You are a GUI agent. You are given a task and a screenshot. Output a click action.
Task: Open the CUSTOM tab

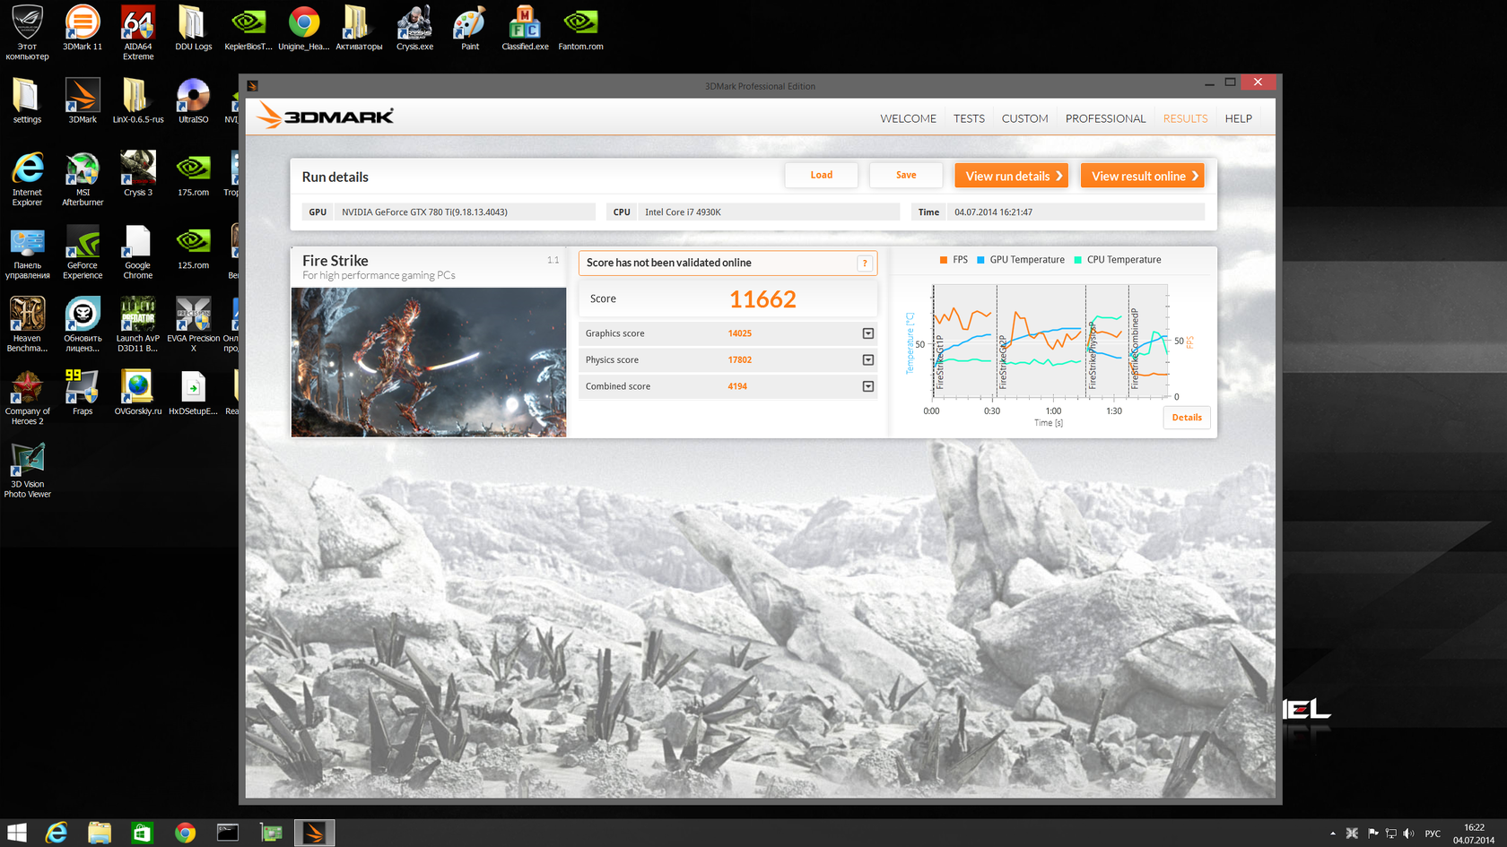coord(1024,118)
